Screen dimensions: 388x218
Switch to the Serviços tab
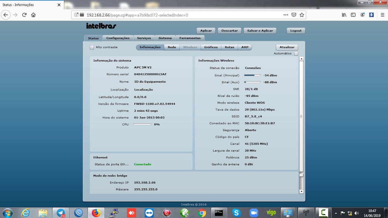click(x=144, y=38)
